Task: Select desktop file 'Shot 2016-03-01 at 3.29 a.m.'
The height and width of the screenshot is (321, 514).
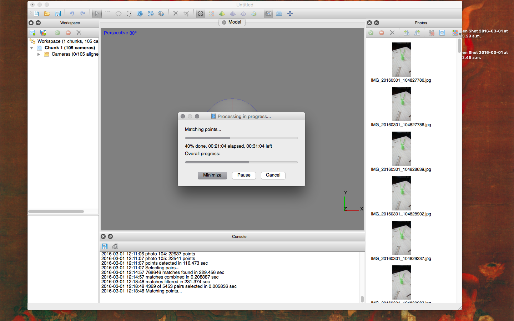Action: point(485,34)
